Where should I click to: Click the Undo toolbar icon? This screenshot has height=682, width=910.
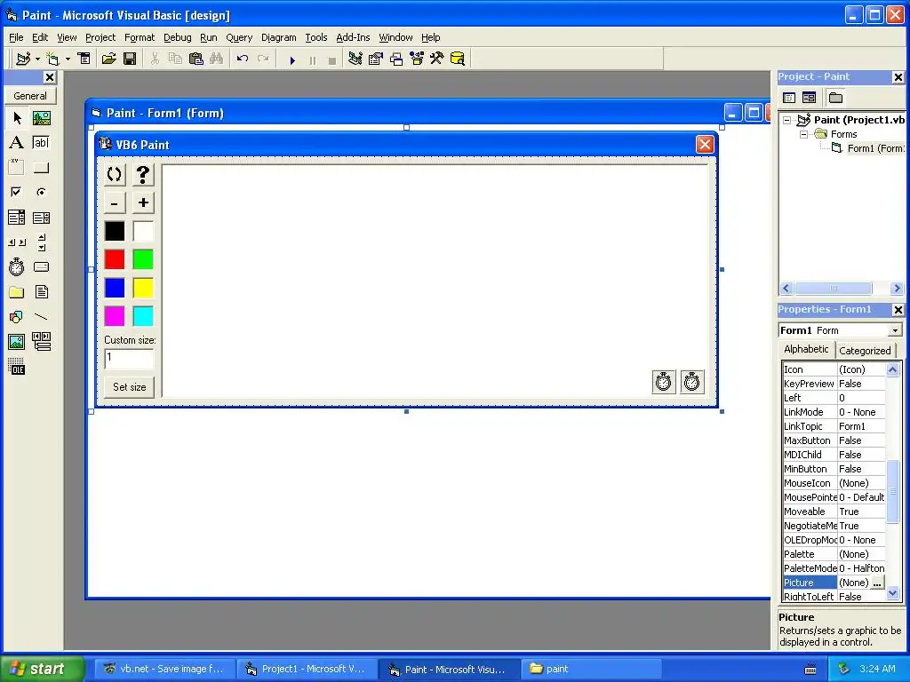click(243, 59)
